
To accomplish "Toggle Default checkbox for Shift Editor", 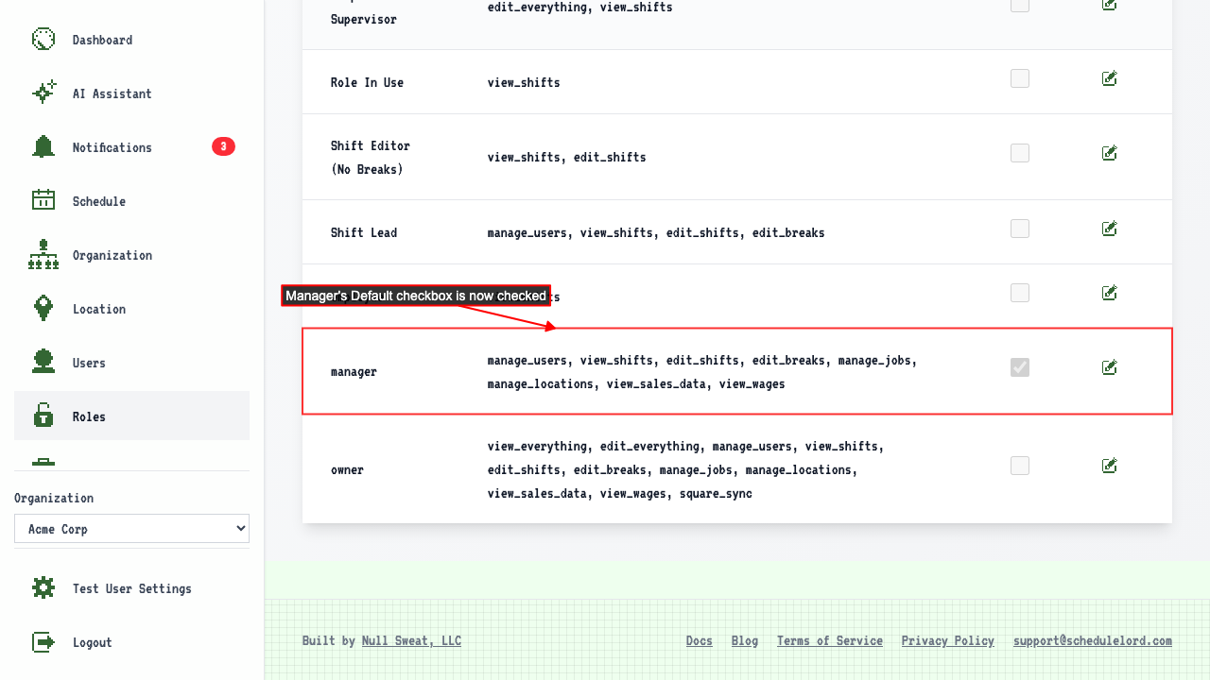I will click(1020, 153).
